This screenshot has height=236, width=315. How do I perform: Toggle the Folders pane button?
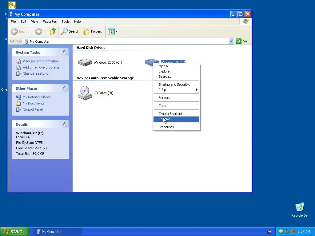pos(93,31)
